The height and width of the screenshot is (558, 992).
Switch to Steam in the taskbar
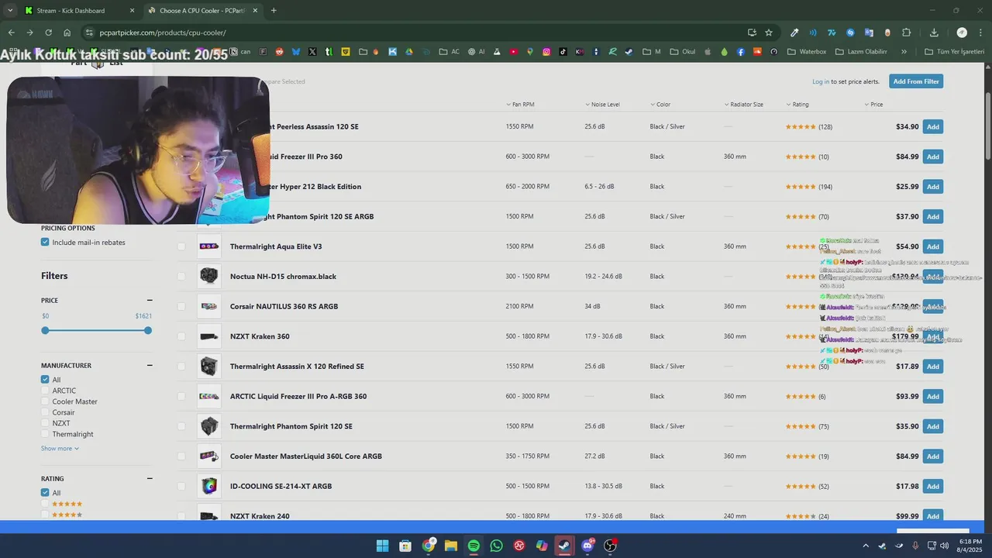[564, 546]
